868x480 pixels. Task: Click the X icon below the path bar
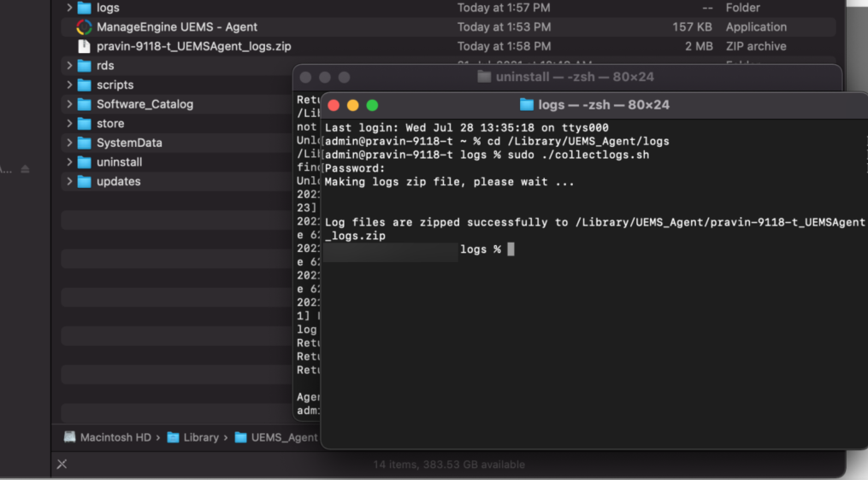pos(62,464)
